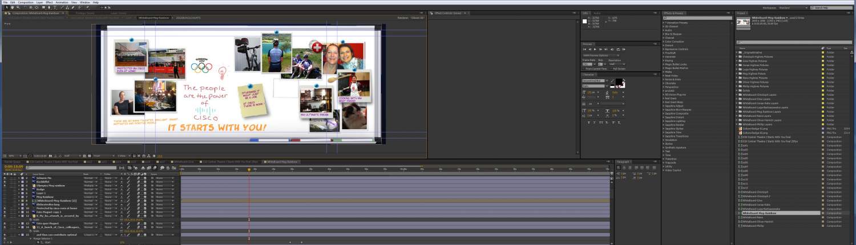Toggle visibility of Olympics Meg rainbow layer
This screenshot has height=245, width=856.
point(5,186)
